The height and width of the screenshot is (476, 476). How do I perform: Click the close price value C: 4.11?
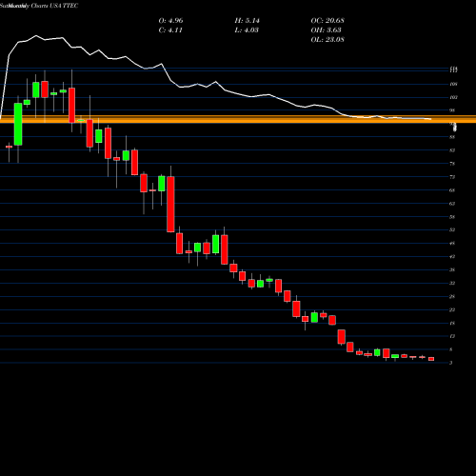pyautogui.click(x=170, y=30)
